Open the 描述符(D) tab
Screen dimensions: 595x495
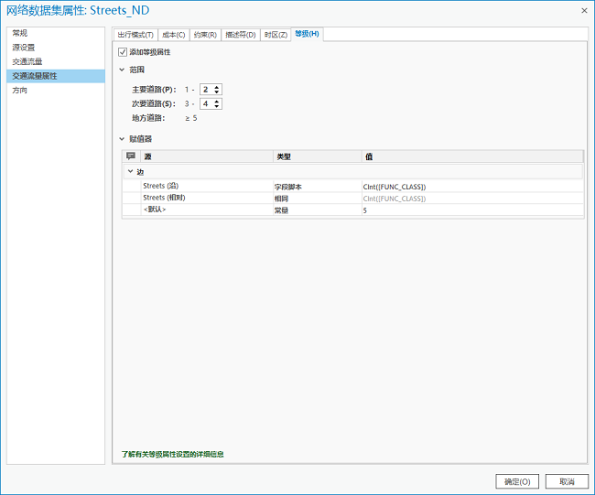tap(240, 34)
